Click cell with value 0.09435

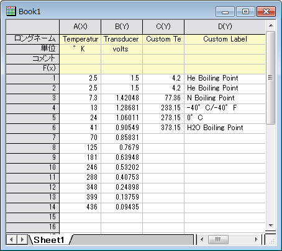point(122,208)
